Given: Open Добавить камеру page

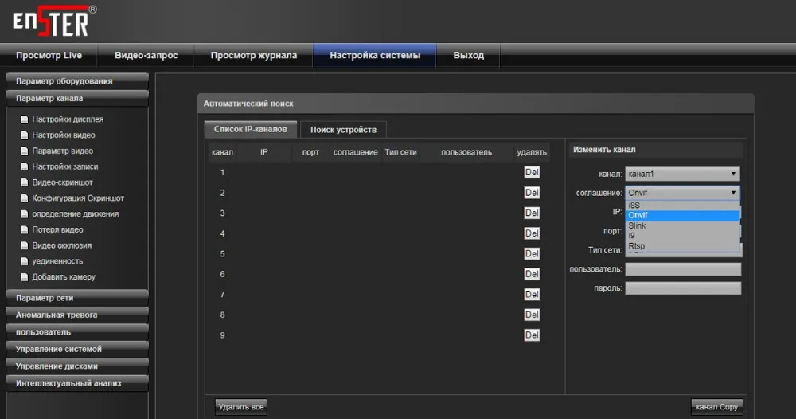Looking at the screenshot, I should (x=64, y=276).
